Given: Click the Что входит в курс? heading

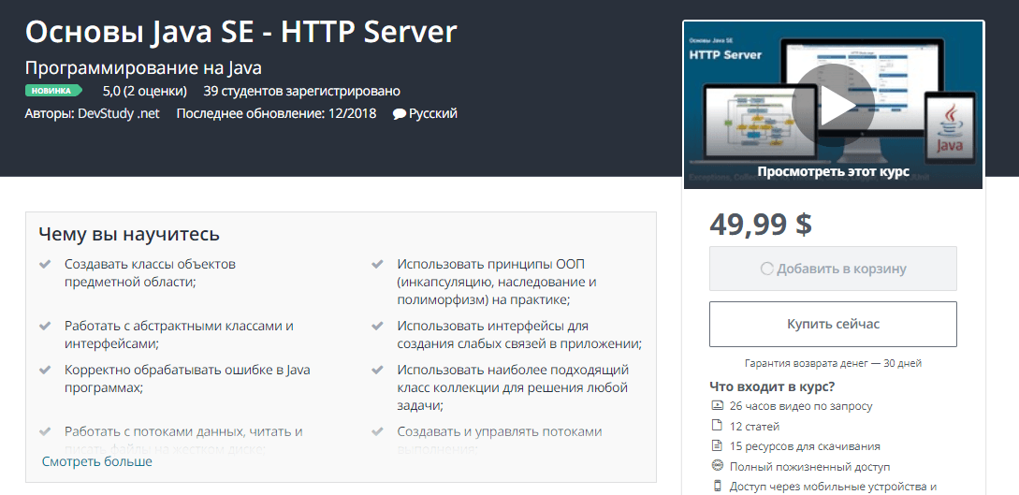Looking at the screenshot, I should point(772,386).
